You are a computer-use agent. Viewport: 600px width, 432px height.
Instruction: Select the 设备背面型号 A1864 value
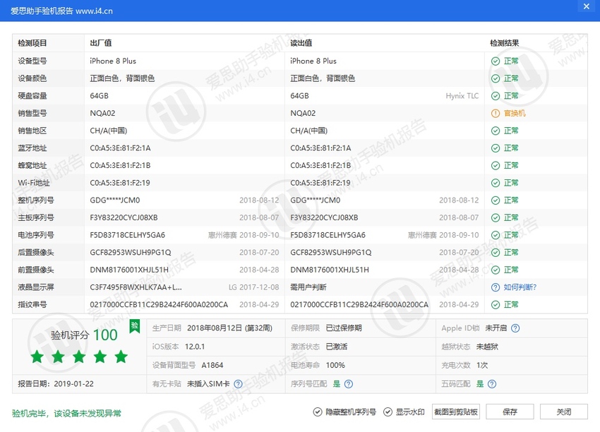[x=212, y=365]
